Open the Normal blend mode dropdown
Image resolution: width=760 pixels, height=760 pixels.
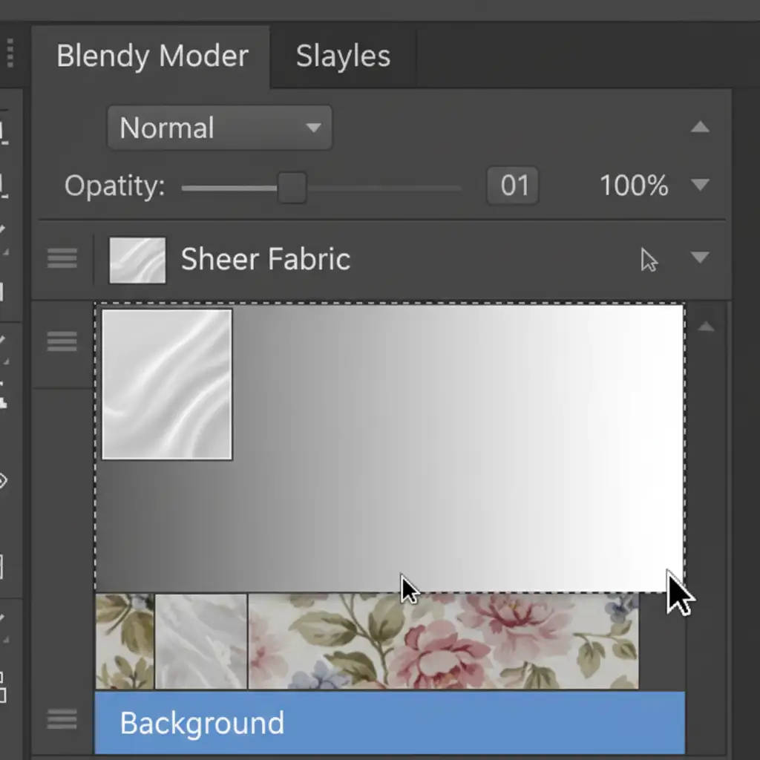click(220, 128)
